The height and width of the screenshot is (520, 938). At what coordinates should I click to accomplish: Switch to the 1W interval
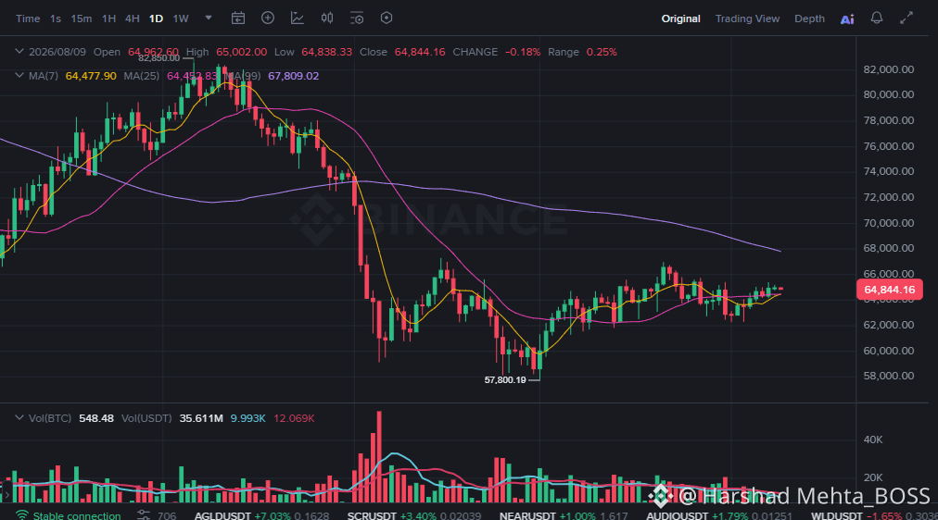point(181,19)
